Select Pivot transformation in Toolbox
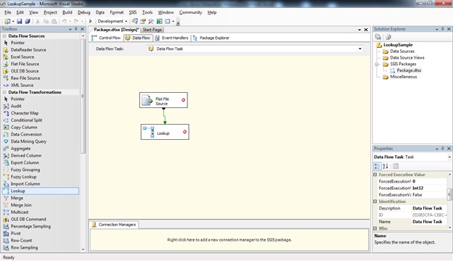 pyautogui.click(x=15, y=233)
